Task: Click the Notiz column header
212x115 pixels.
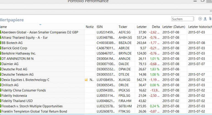Action: (89, 27)
